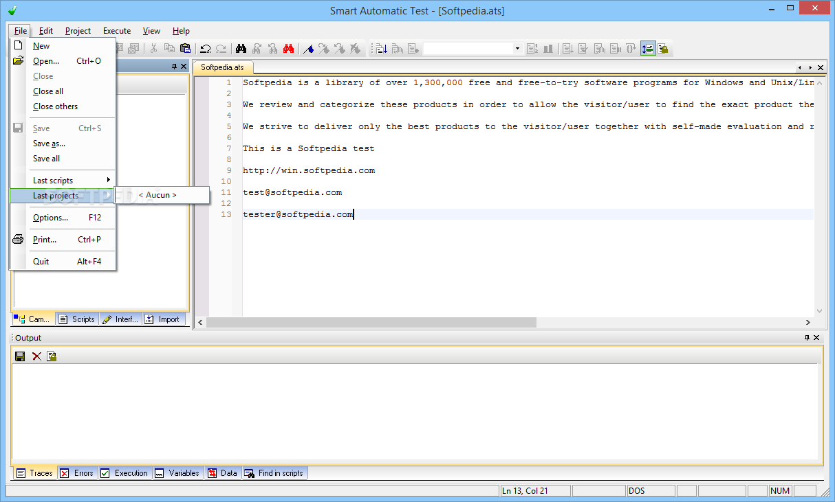Click the Redo arrow icon

click(221, 48)
